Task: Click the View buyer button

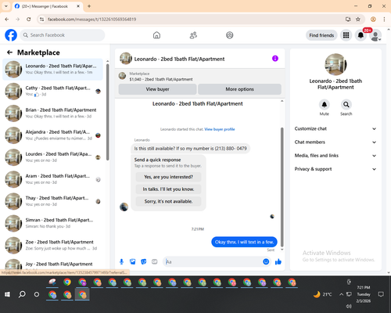Action: pos(157,89)
